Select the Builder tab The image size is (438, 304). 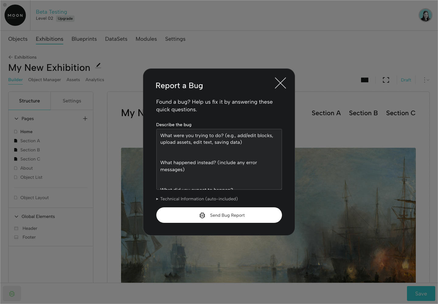pos(16,80)
